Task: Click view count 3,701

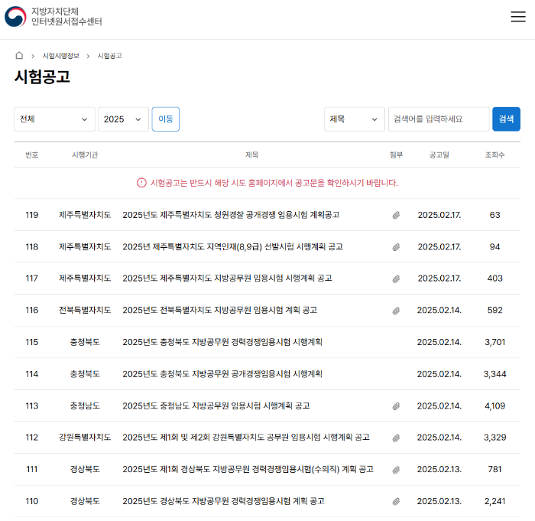Action: (494, 342)
